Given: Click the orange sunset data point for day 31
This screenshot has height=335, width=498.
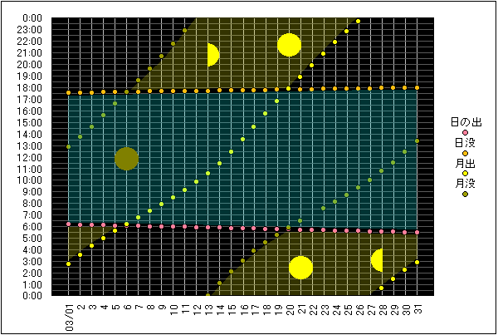Looking at the screenshot, I should point(417,87).
